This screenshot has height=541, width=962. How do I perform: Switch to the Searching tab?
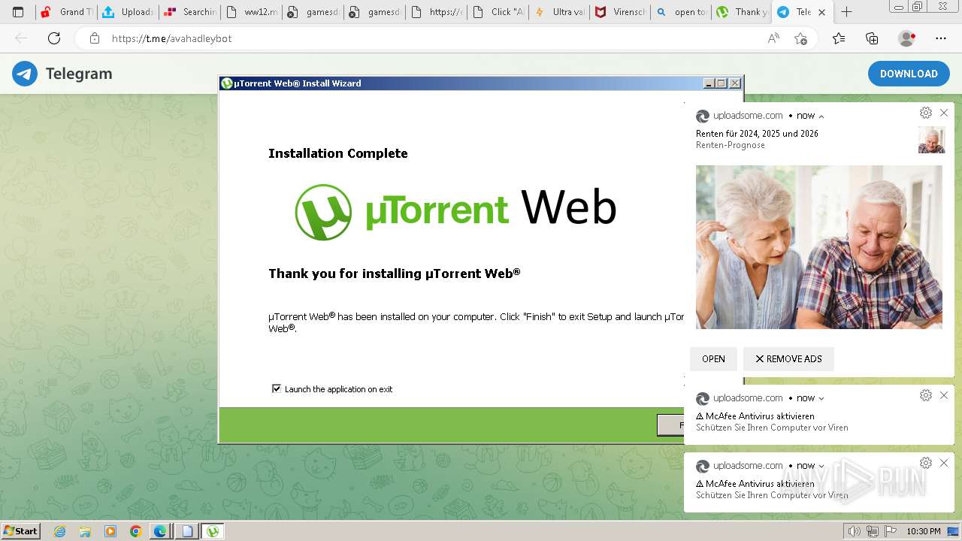click(x=189, y=12)
